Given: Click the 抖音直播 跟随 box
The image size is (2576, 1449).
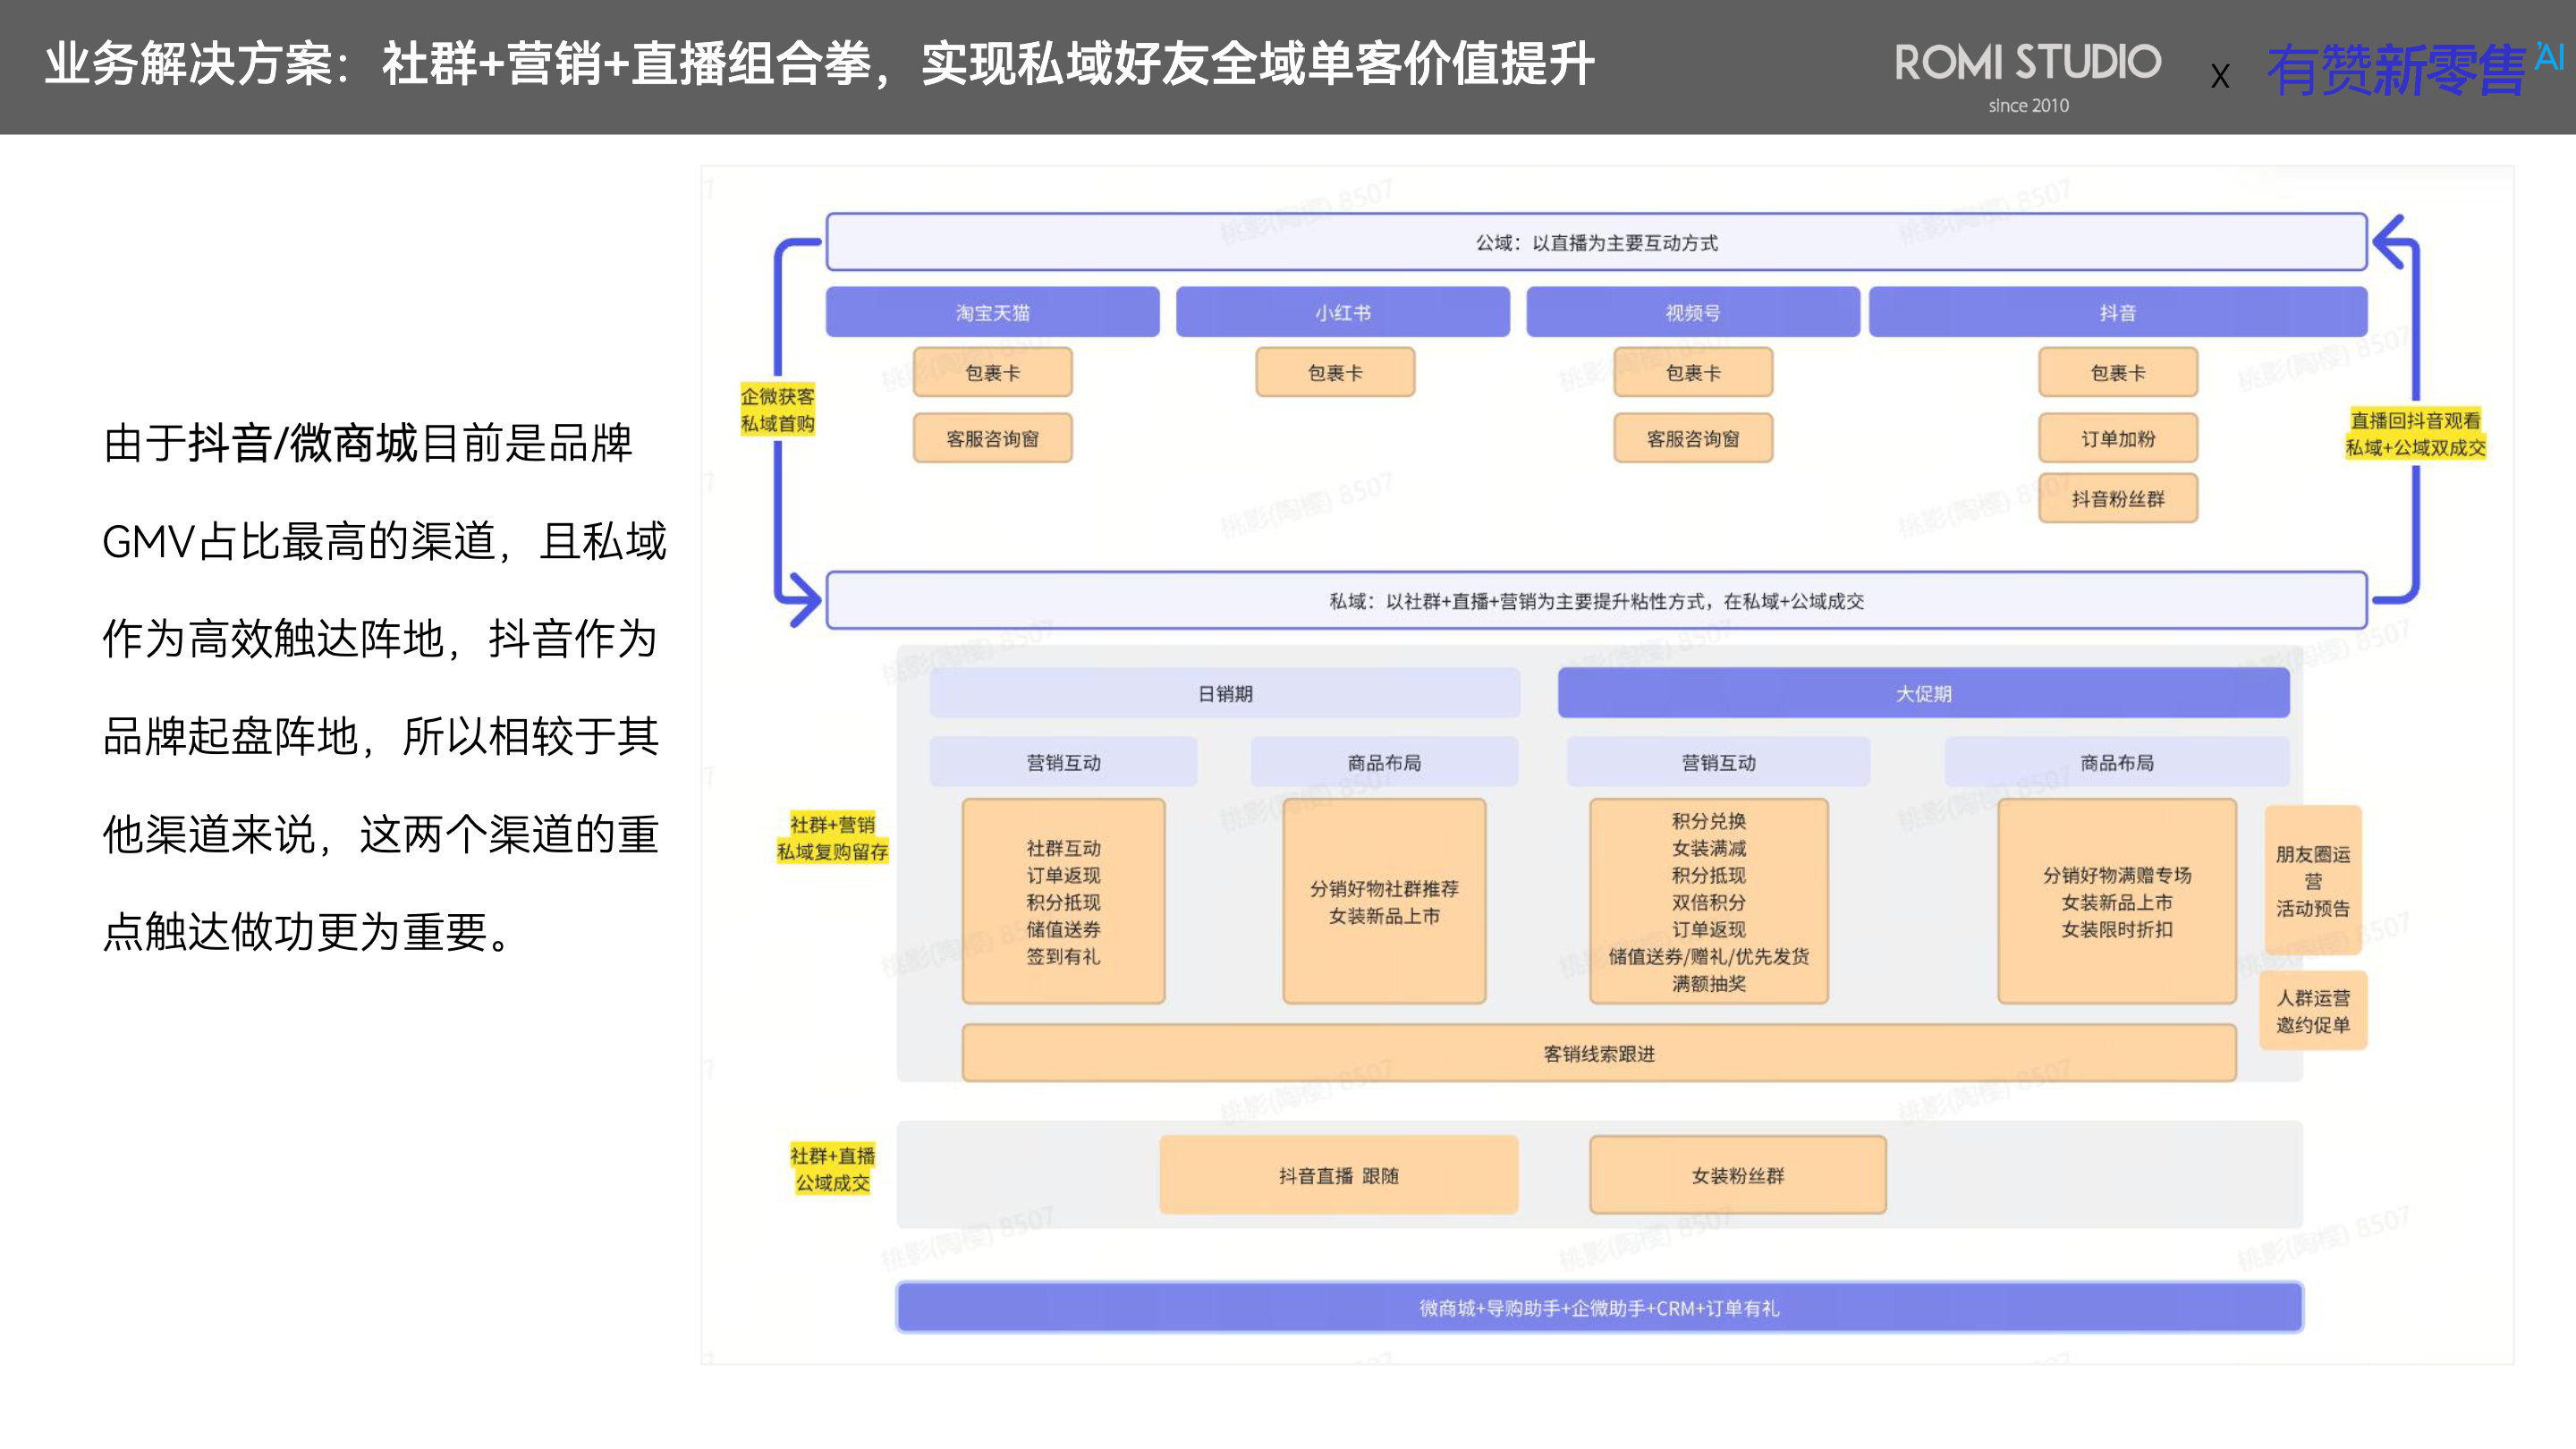Looking at the screenshot, I should pos(1338,1175).
